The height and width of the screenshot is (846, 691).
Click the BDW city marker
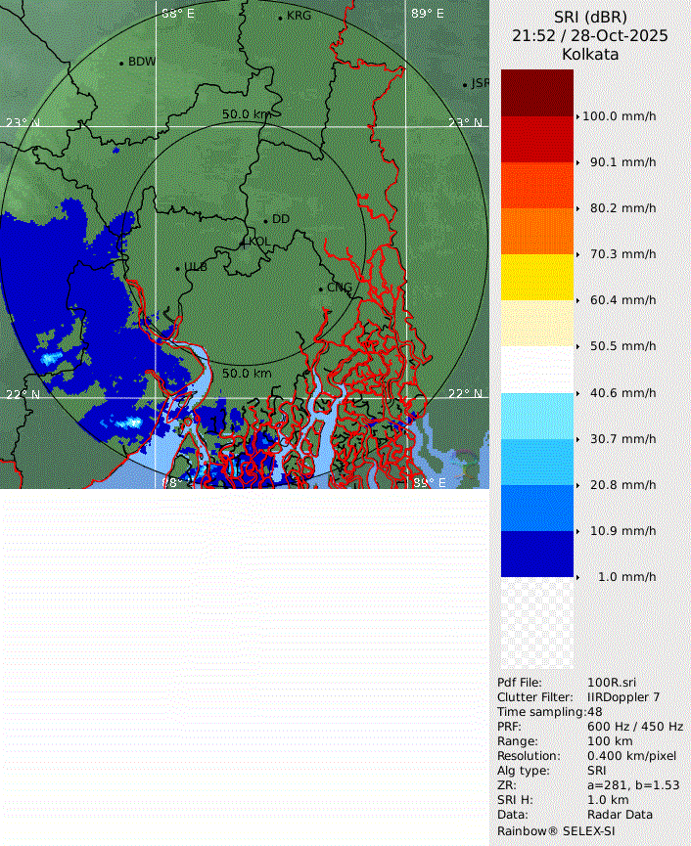[x=122, y=64]
